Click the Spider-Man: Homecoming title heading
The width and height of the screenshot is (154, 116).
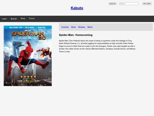76,35
